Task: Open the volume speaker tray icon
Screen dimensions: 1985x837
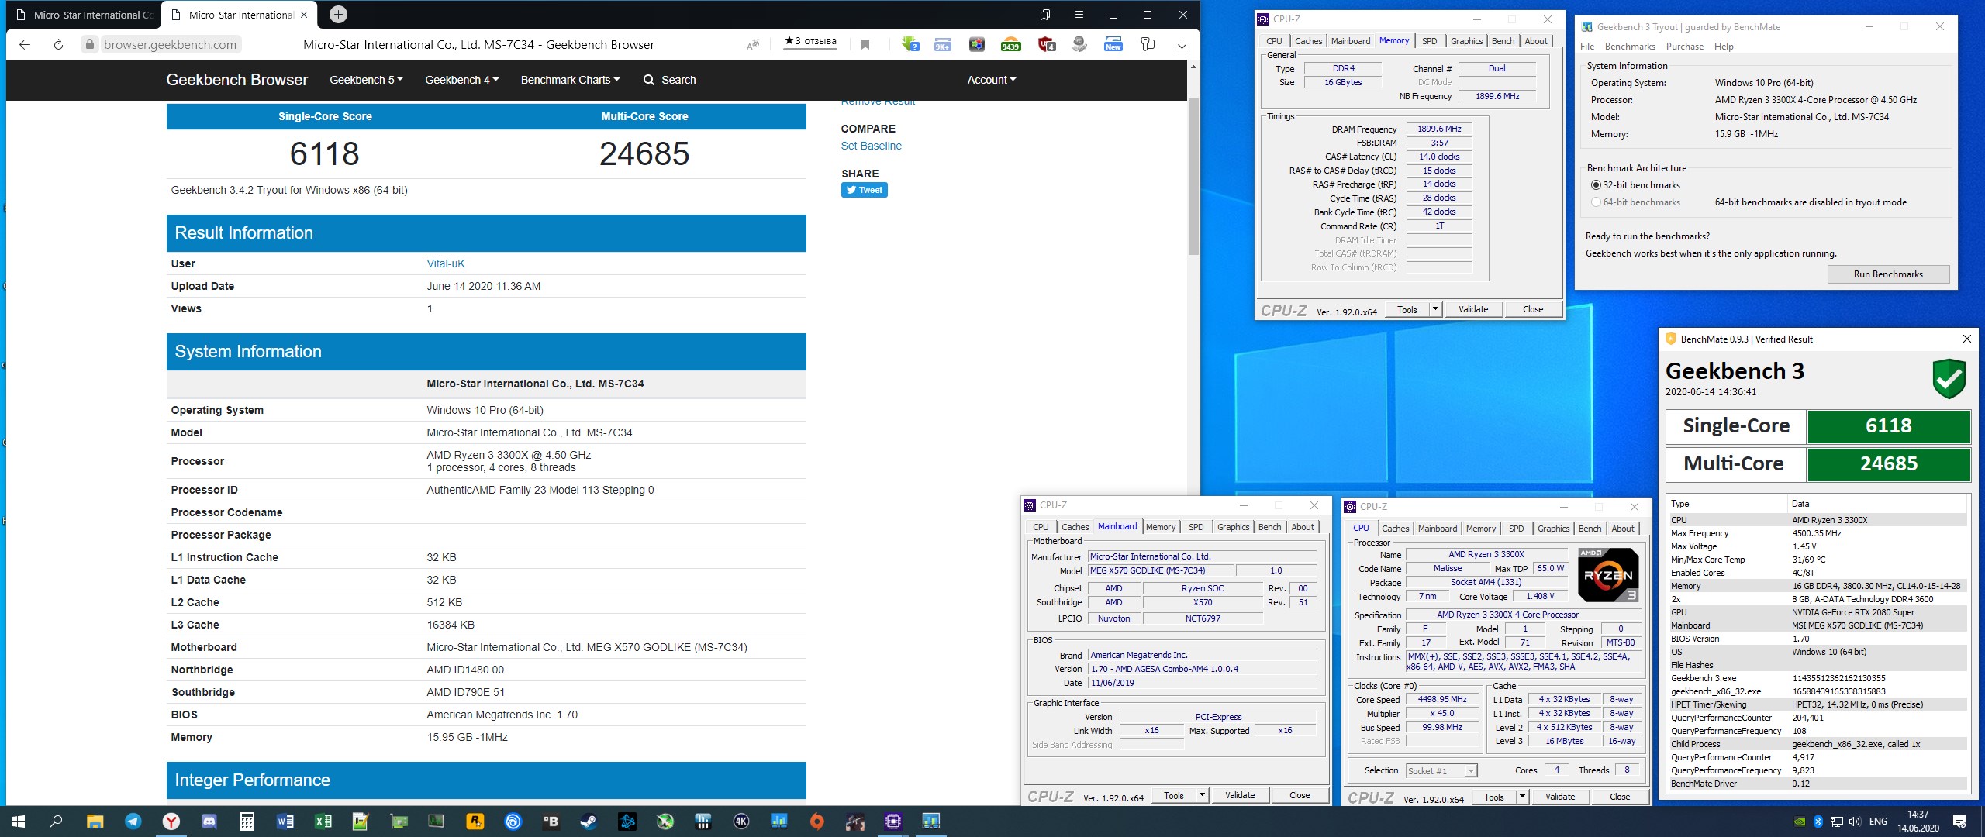Action: coord(1855,821)
